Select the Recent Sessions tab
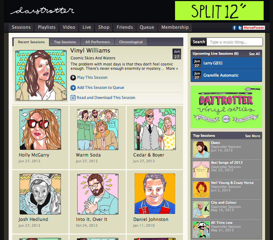 [31, 42]
